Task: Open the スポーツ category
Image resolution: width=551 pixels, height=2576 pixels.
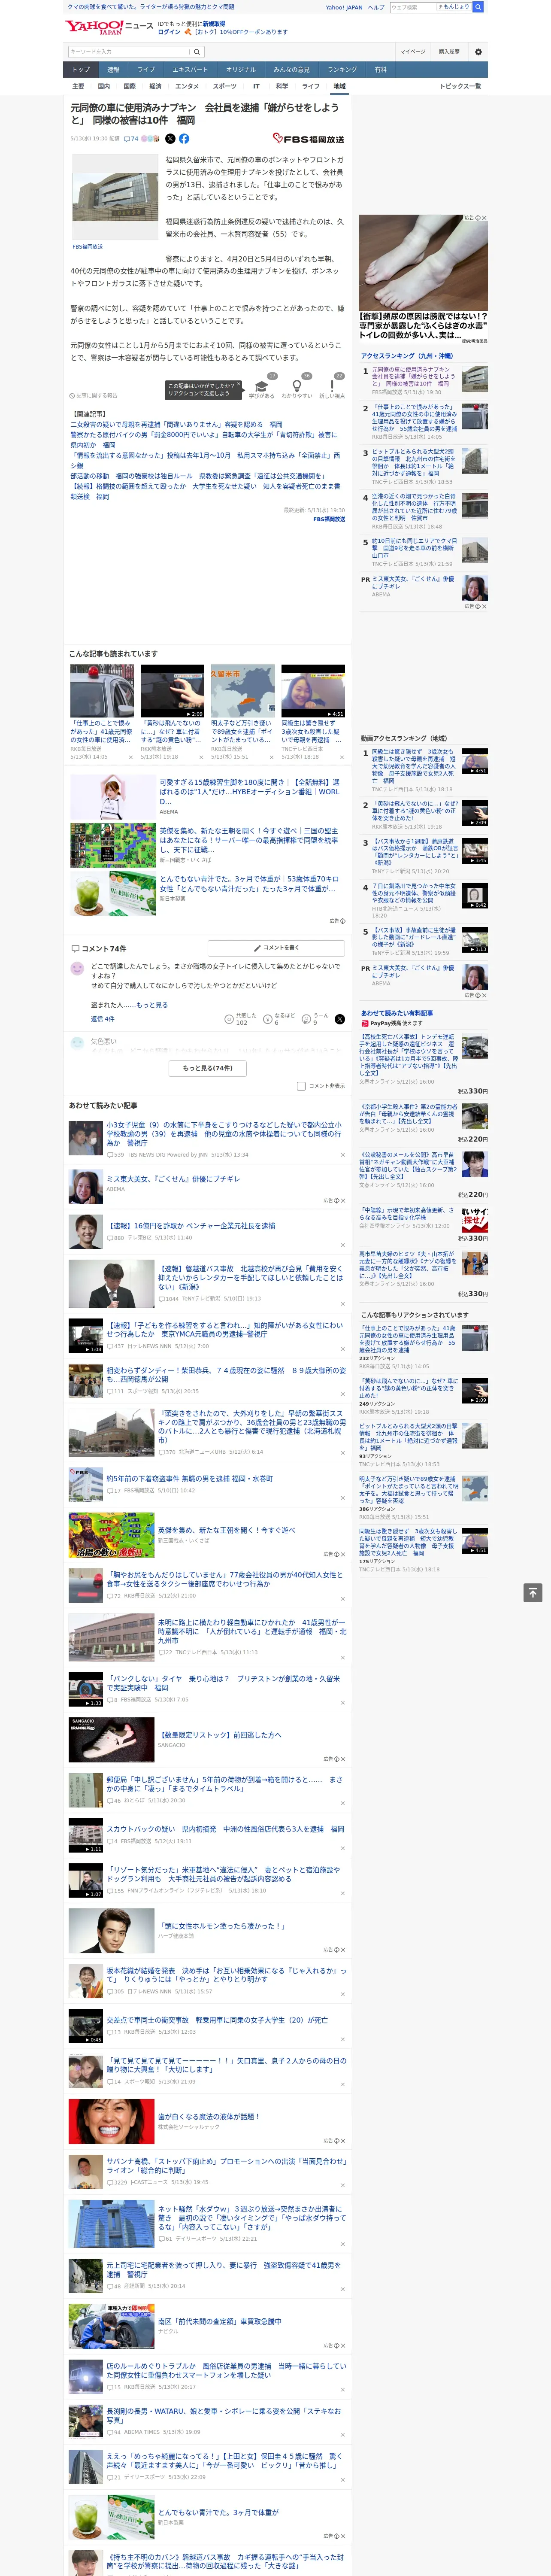Action: [225, 86]
